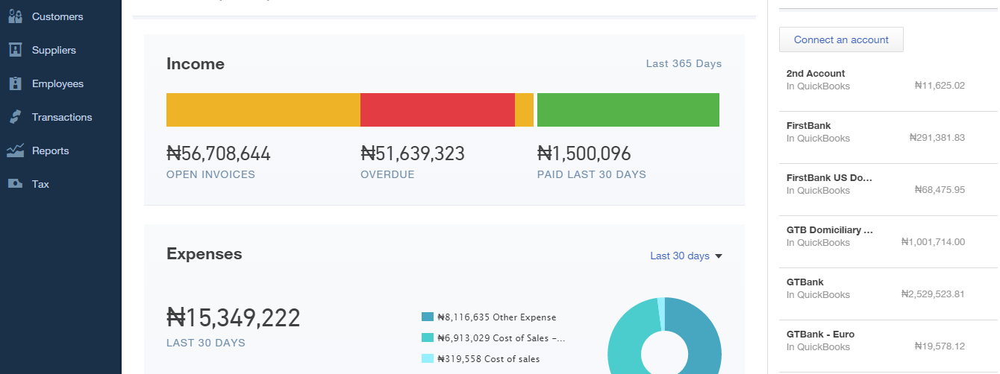Select the yellow open invoices bar

coord(263,110)
